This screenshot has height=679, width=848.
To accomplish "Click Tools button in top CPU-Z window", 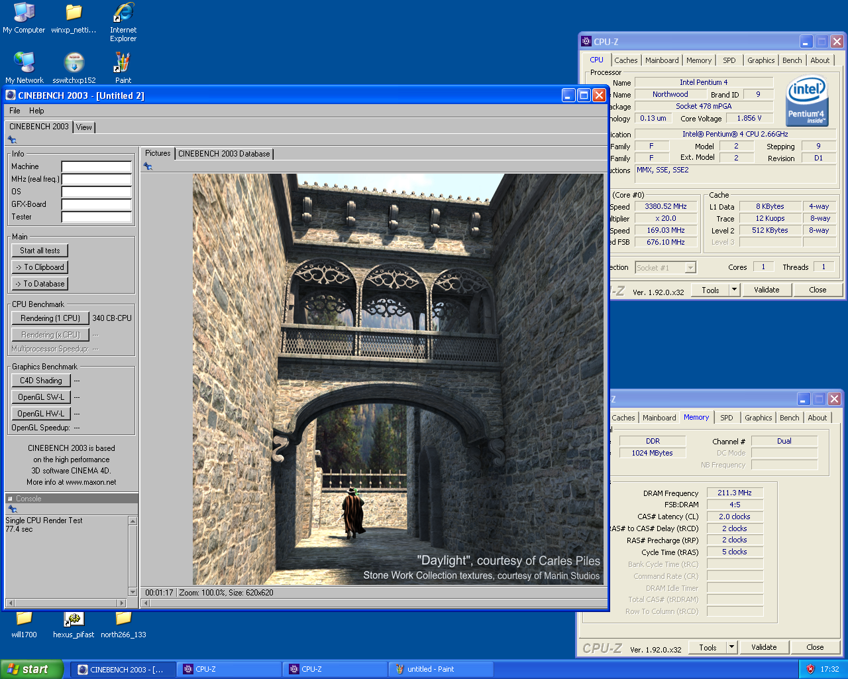I will [710, 290].
